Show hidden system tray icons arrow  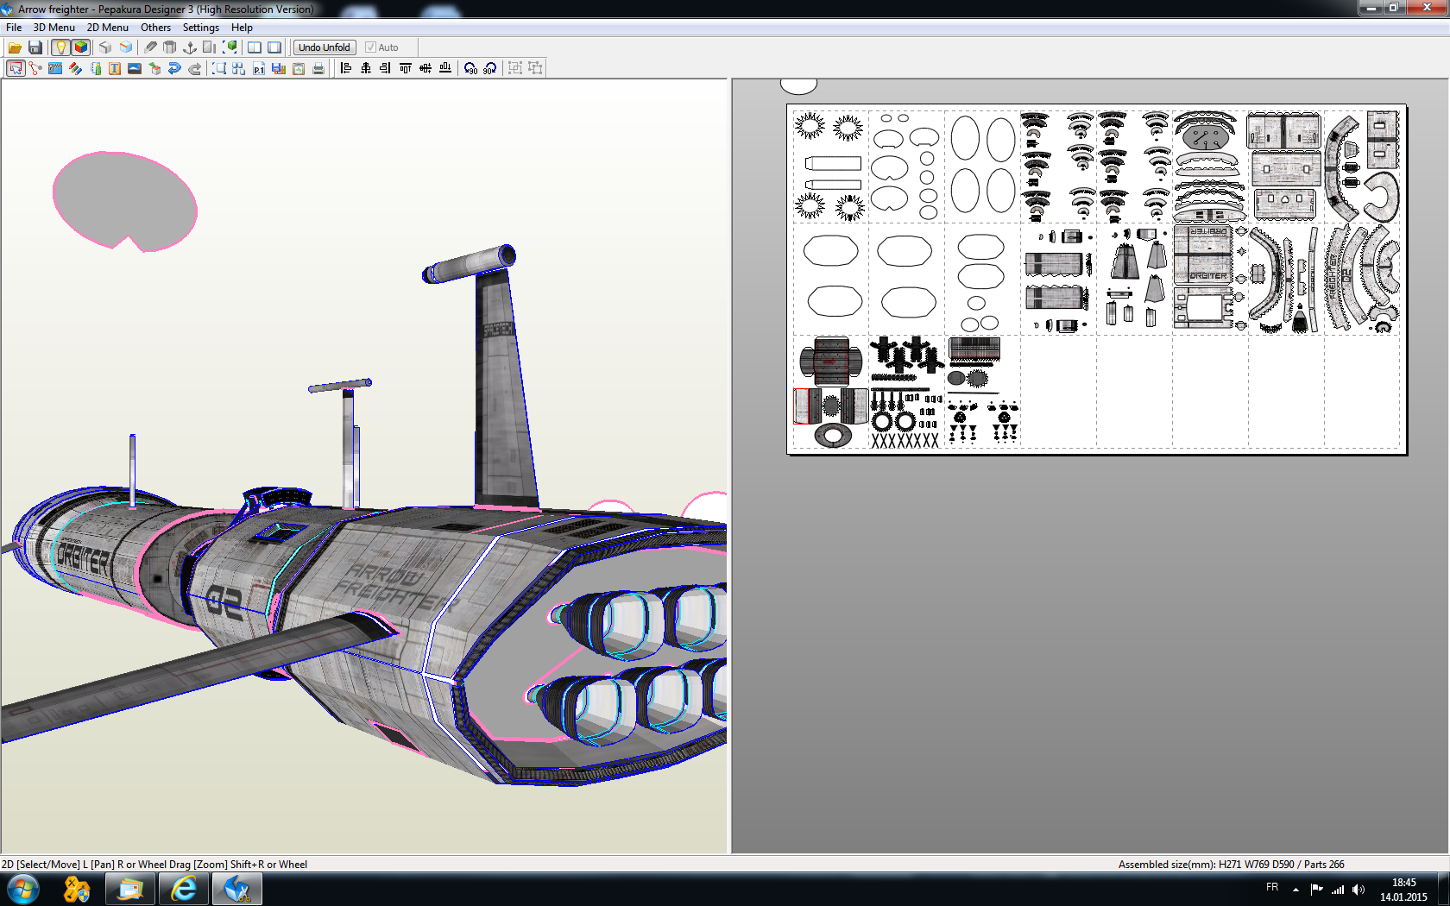click(1296, 889)
